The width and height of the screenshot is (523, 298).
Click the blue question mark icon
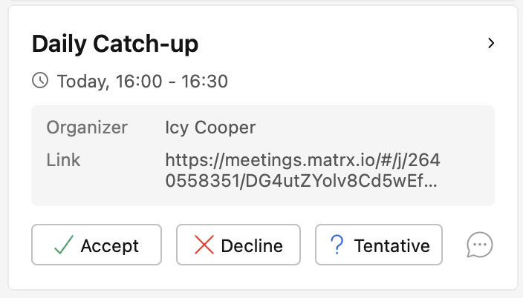tap(337, 245)
